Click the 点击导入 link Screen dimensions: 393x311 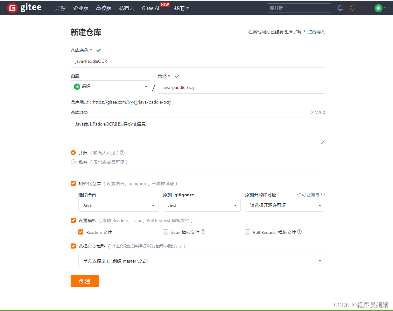[316, 32]
